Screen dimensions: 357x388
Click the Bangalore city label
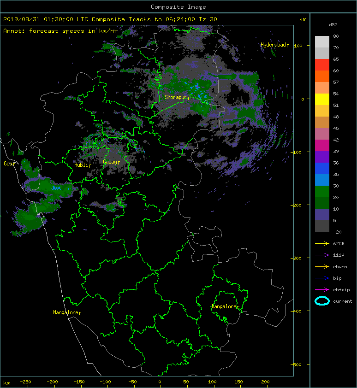225,306
